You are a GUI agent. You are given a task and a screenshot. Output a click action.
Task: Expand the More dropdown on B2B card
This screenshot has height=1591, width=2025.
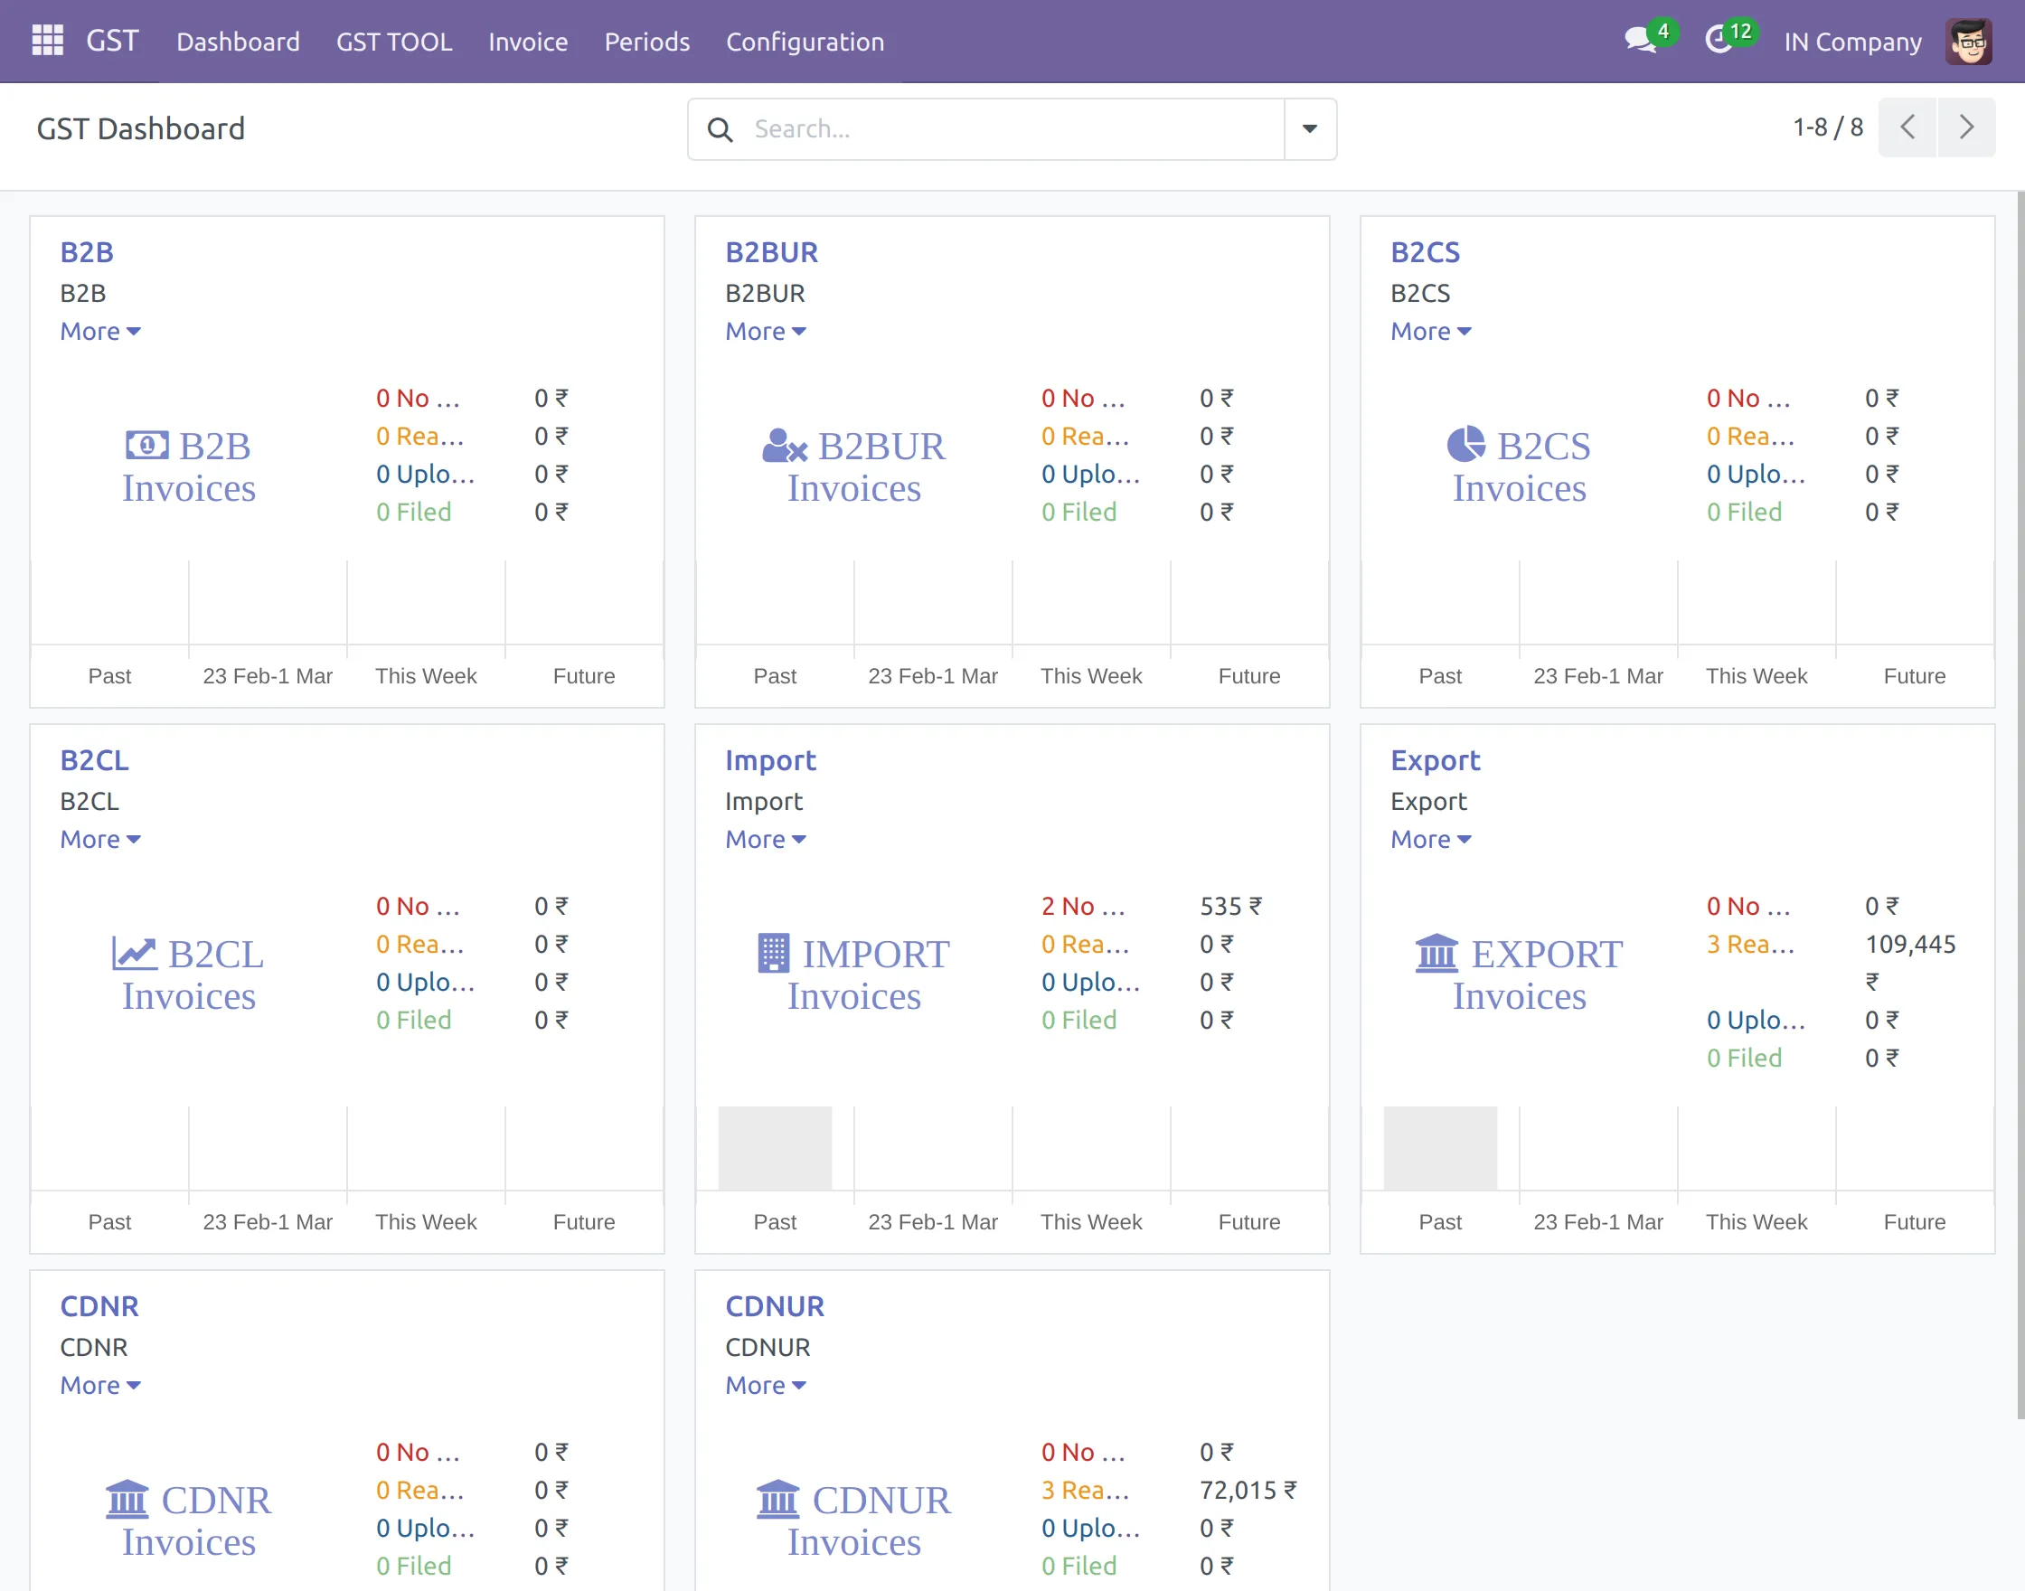pos(99,332)
